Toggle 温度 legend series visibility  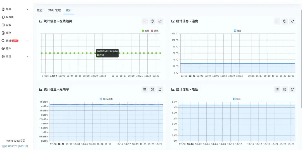[x=237, y=31]
